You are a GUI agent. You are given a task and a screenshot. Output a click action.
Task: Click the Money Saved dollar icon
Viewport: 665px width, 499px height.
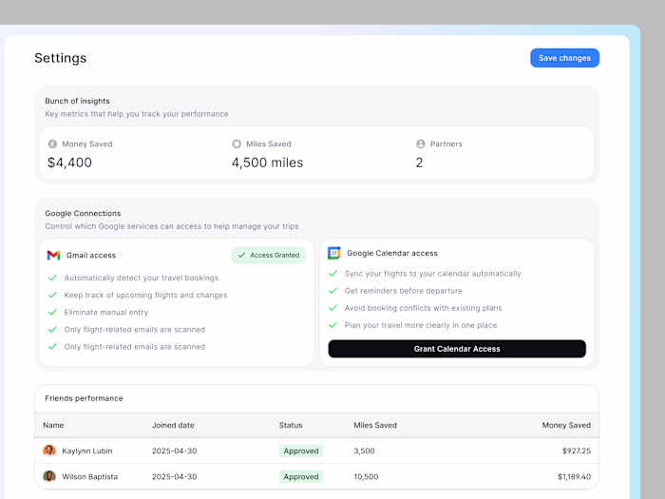pyautogui.click(x=52, y=144)
